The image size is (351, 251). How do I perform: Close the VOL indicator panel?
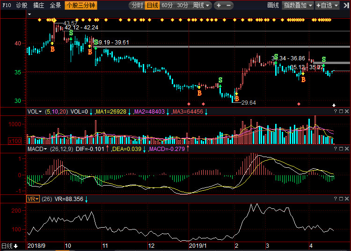pyautogui.click(x=347, y=111)
